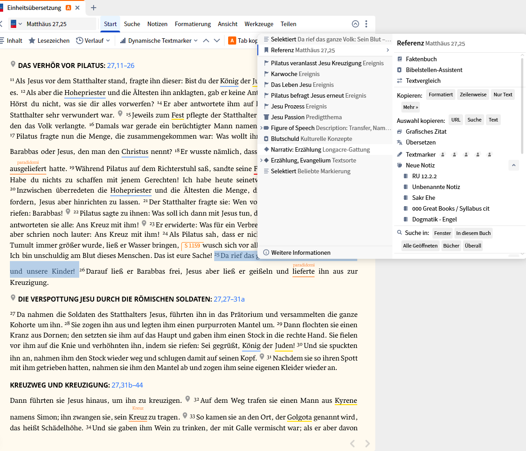Click the Neue Notiz note icon

tap(400, 165)
